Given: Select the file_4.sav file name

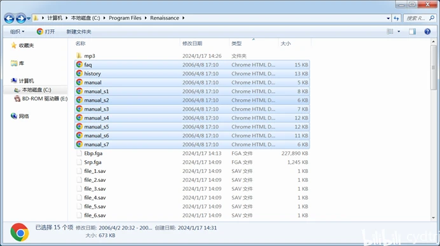Looking at the screenshot, I should pos(95,198).
